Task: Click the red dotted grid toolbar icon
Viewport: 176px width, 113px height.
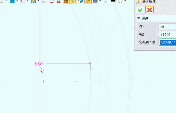Action: (23, 1)
